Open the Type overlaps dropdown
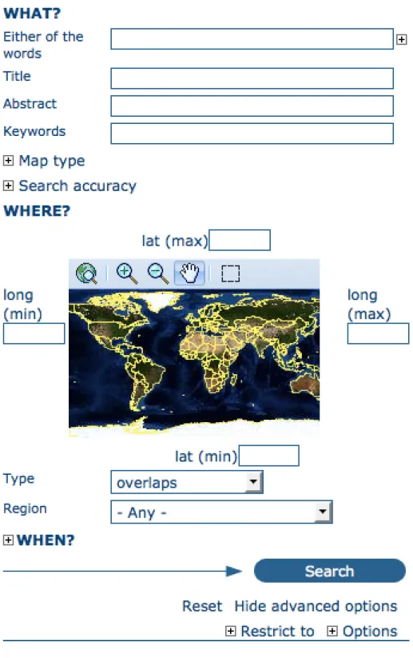 click(x=187, y=482)
